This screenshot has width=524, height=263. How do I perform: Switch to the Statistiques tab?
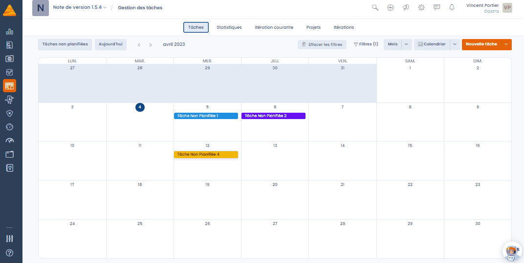point(229,27)
